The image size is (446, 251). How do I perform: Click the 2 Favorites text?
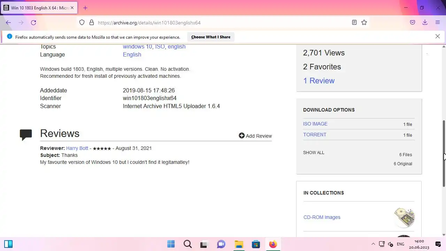coord(322,67)
